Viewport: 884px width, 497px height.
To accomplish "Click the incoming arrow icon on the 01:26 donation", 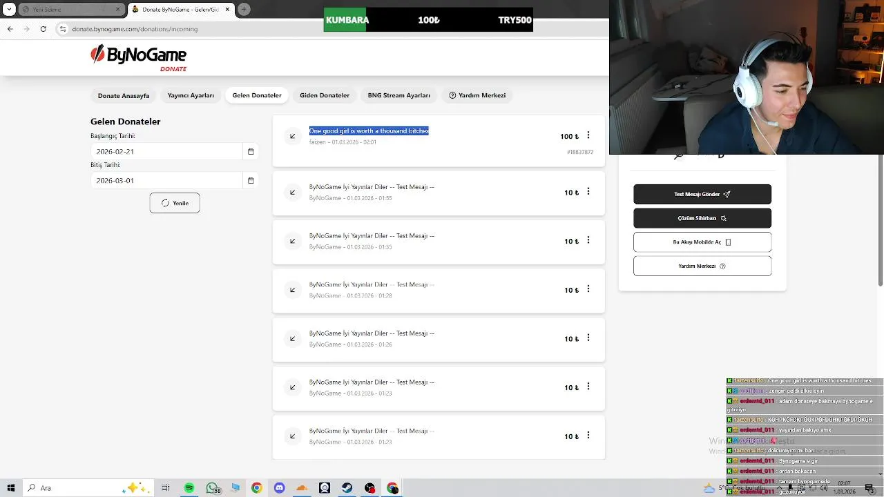I will (293, 338).
